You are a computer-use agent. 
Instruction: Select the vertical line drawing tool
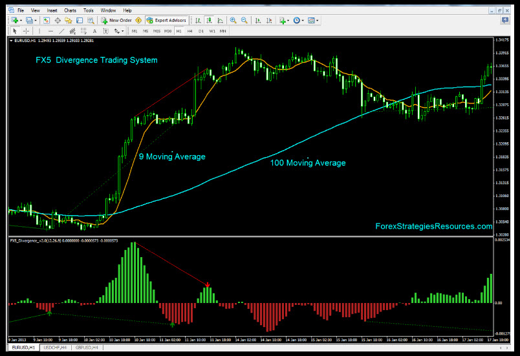tap(40, 31)
